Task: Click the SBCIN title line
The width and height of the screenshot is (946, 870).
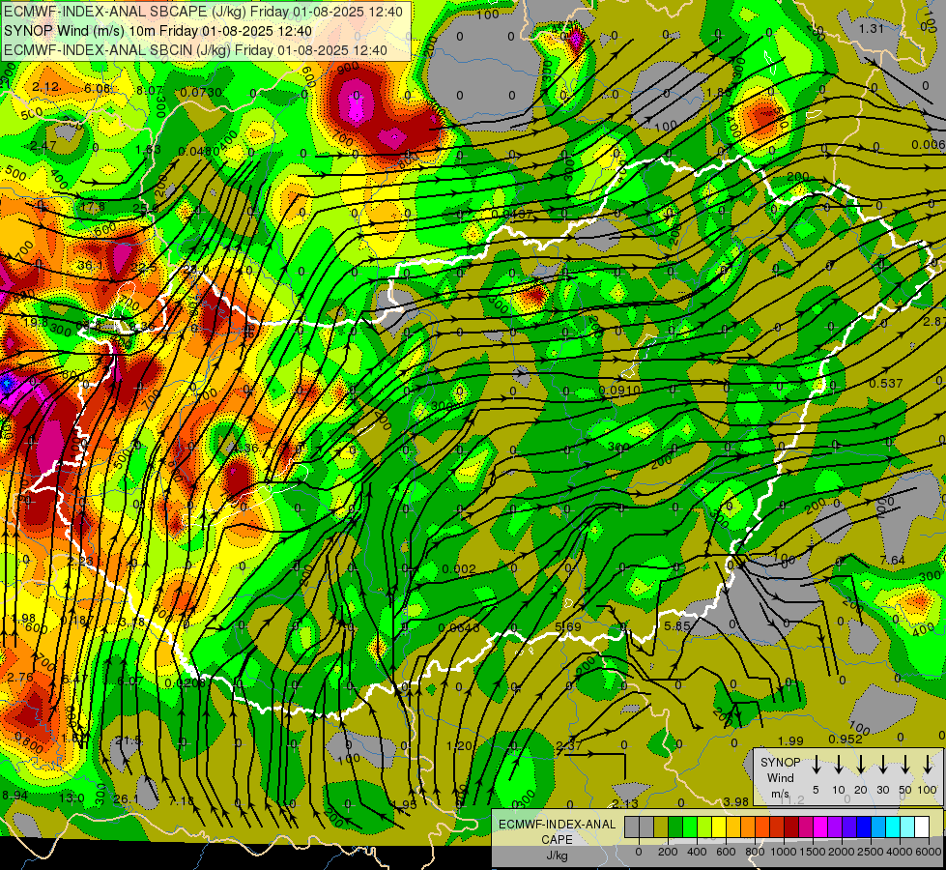Action: [x=195, y=50]
